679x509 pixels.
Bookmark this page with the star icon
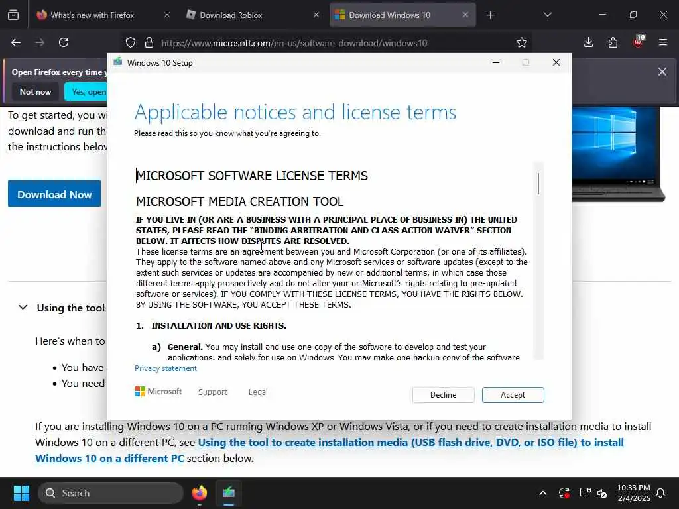coord(522,42)
